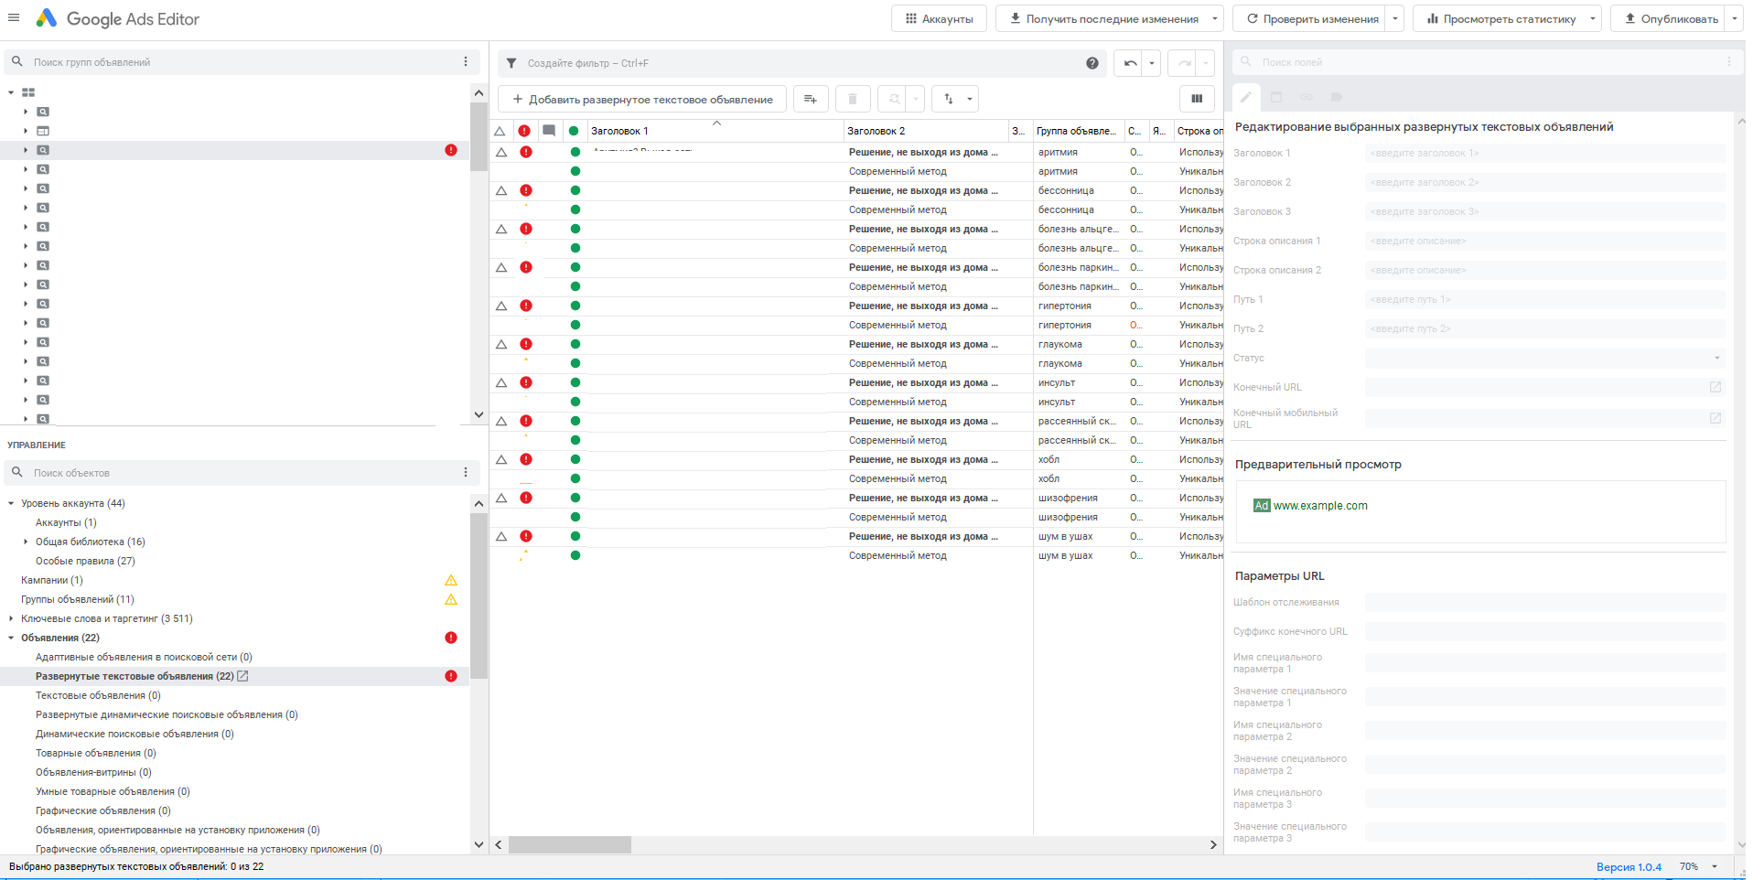The image size is (1753, 880).
Task: Select Группы объявлений (11) tree item
Action: click(77, 599)
